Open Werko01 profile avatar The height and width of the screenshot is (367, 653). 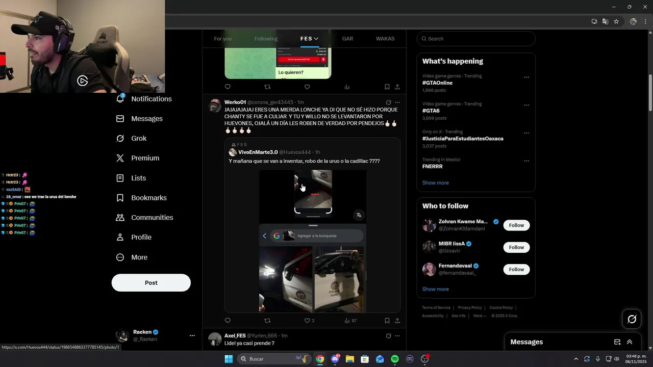(x=216, y=106)
